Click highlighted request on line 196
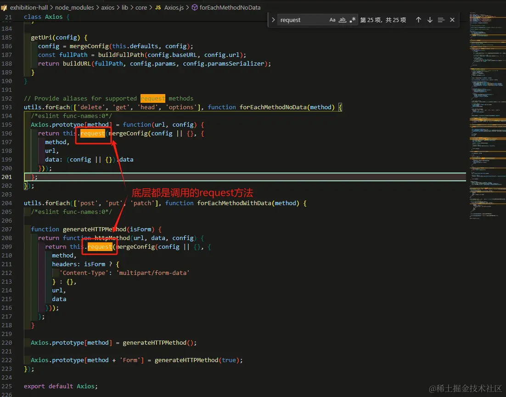Image resolution: width=506 pixels, height=397 pixels. click(93, 133)
